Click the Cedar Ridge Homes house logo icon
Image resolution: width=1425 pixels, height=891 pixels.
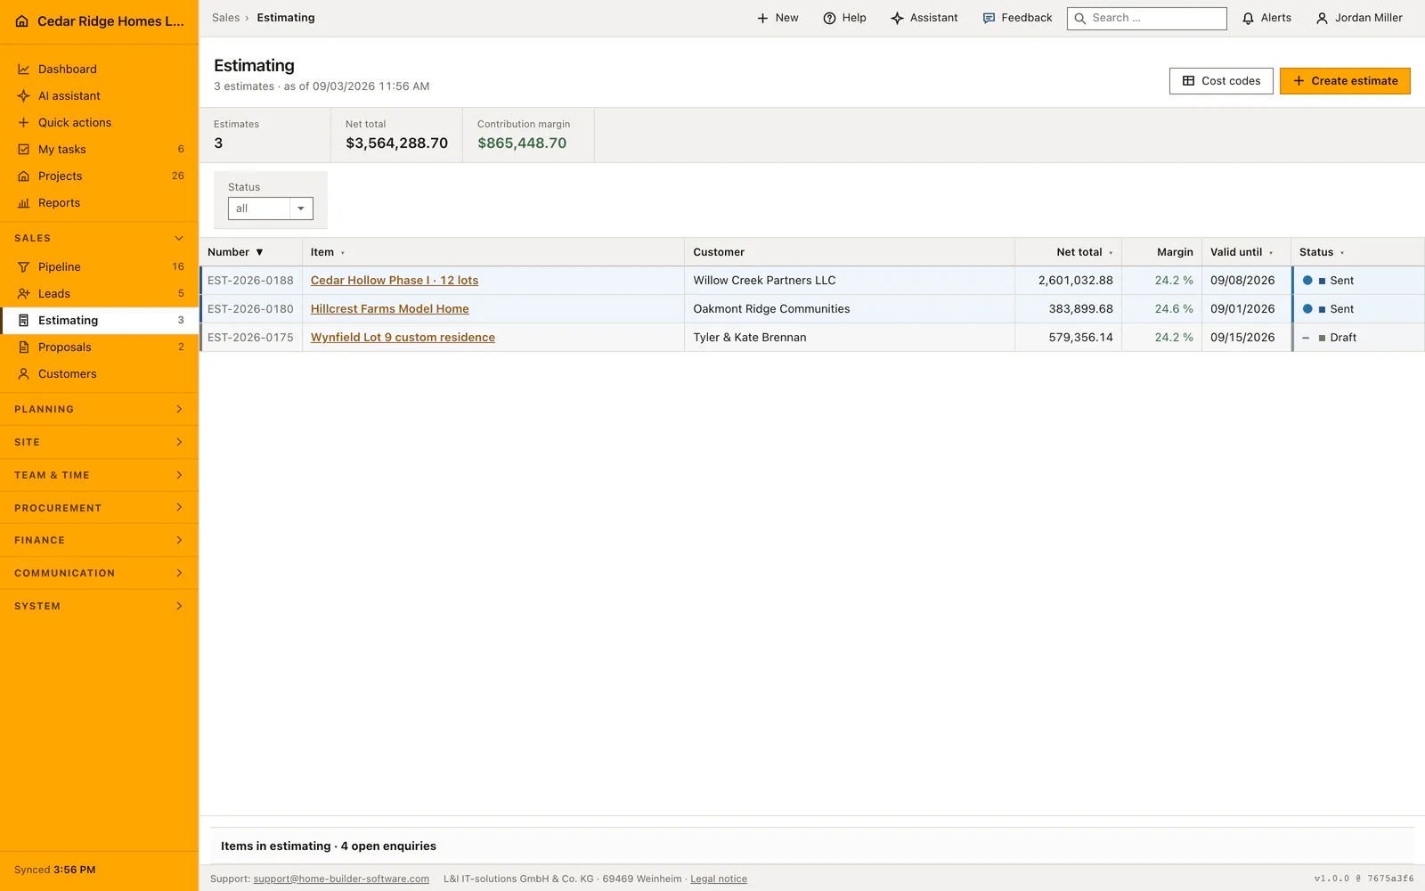coord(22,21)
